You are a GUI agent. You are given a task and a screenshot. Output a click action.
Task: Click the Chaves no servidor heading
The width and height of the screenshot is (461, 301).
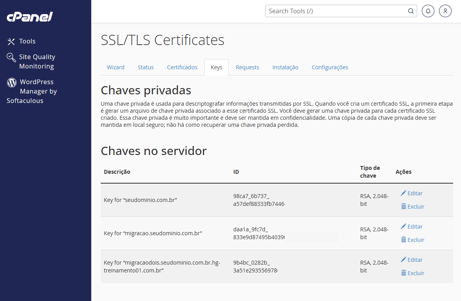[x=154, y=151]
